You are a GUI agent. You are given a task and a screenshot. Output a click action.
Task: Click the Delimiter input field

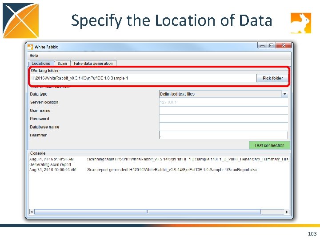click(x=224, y=135)
